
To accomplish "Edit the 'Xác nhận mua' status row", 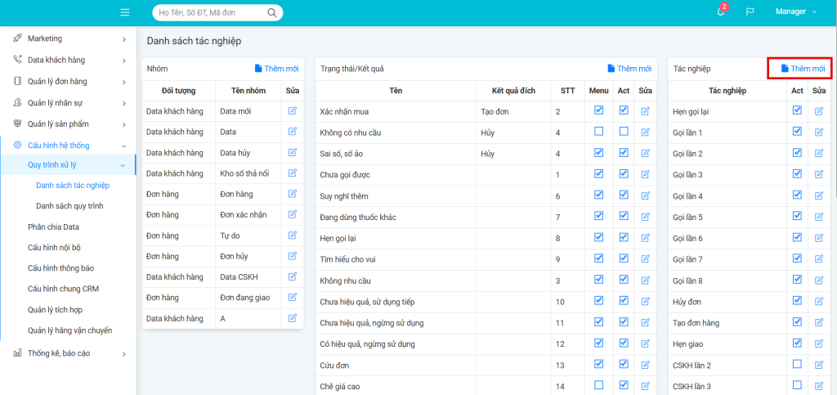I will pos(646,110).
